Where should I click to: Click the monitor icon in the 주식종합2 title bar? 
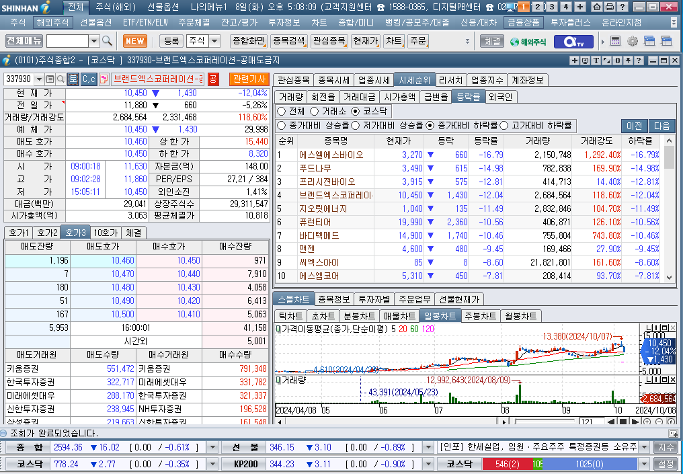coord(585,61)
